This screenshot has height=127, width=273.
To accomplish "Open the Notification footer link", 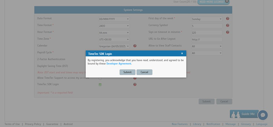I will [x=213, y=124].
